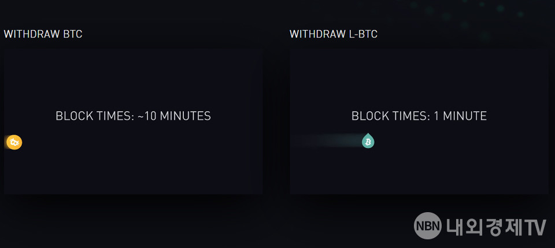Click the "BTC" word in left heading

(73, 34)
